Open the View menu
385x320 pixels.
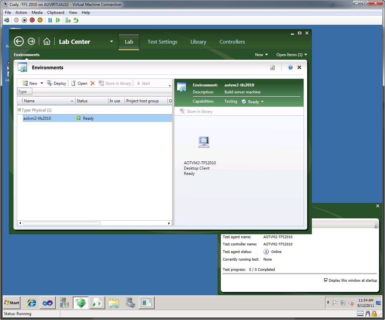pyautogui.click(x=73, y=12)
